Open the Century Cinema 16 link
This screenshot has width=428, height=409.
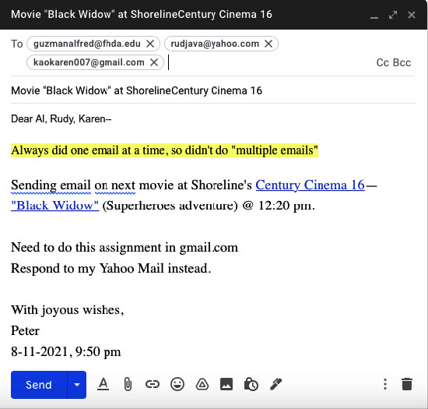pos(310,185)
